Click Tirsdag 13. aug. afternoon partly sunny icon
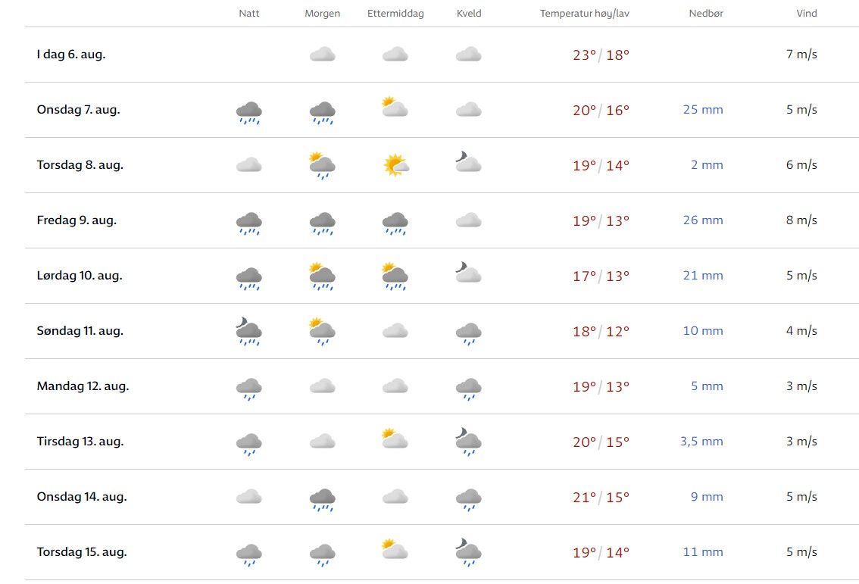 (395, 439)
